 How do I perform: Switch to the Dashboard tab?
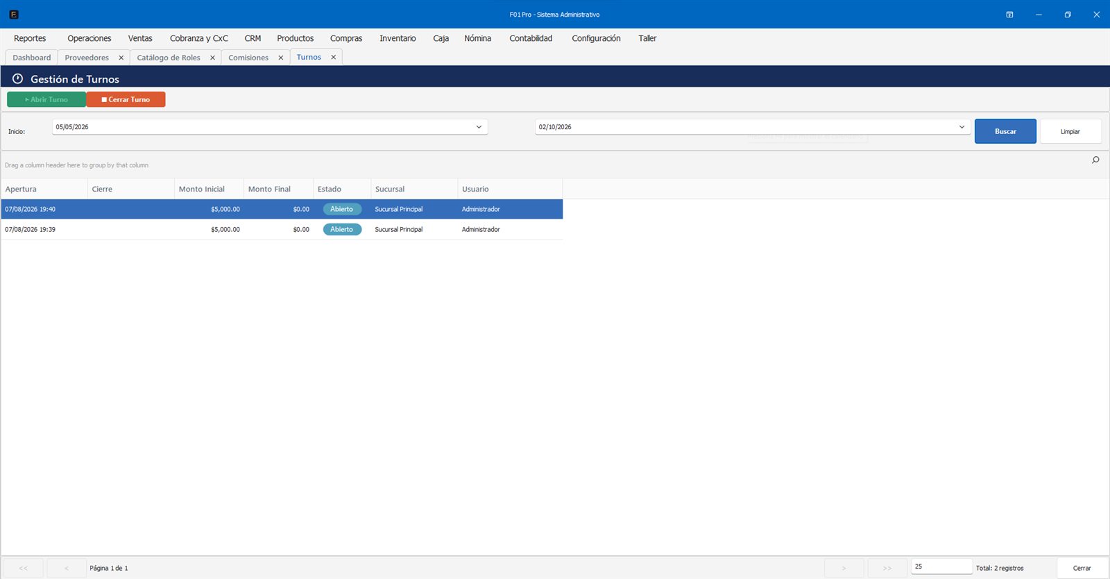(32, 58)
